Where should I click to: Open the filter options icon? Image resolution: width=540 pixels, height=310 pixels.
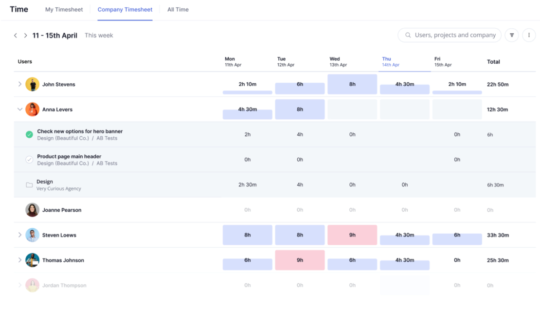[x=511, y=35]
